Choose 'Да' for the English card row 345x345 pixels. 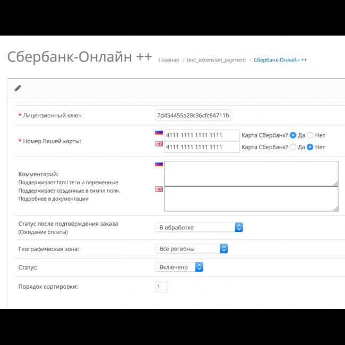pos(293,147)
